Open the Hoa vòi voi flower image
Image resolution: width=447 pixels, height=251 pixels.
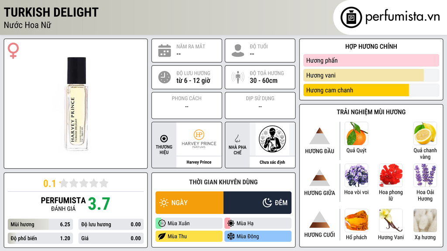click(356, 176)
